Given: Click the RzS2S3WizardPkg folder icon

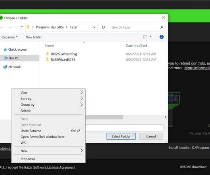Looking at the screenshot, I should click(47, 54).
